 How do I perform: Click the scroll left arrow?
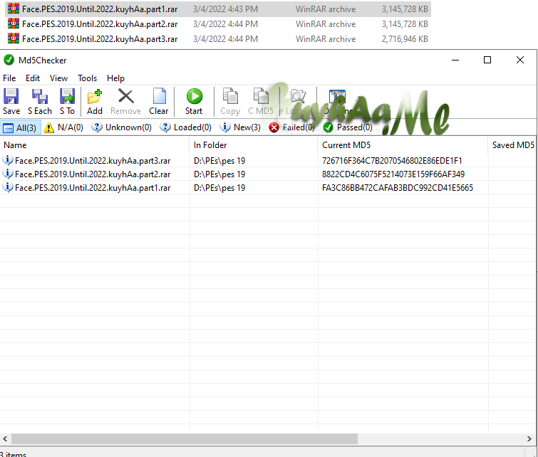5,438
